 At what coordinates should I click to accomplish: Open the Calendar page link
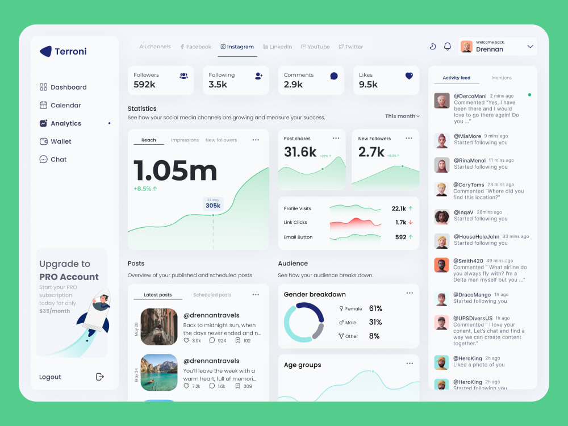point(65,105)
